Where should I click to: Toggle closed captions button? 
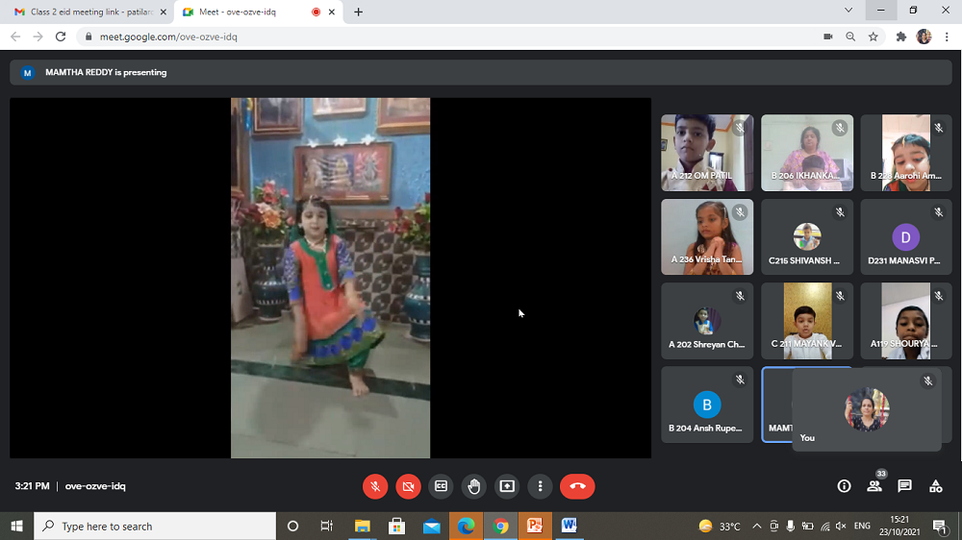coord(441,486)
